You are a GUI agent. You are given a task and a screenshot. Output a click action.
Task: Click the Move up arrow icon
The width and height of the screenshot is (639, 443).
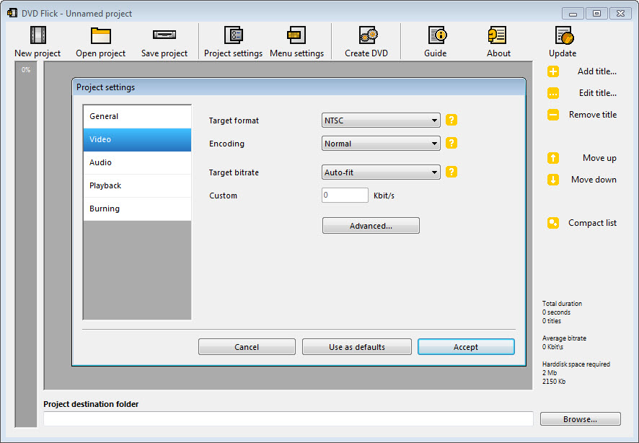coord(553,158)
